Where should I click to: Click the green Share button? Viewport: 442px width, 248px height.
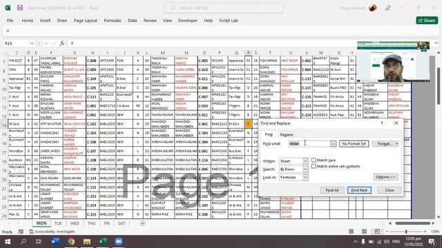coord(427,20)
